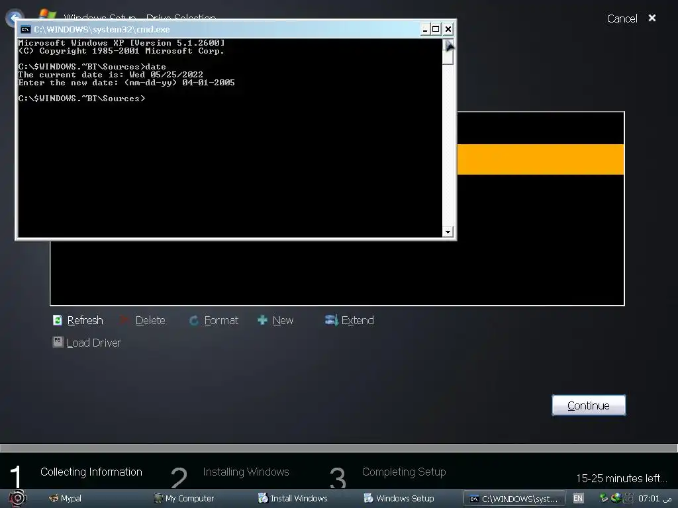The image size is (678, 508).
Task: Click the cmd.exe title bar text
Action: pyautogui.click(x=102, y=29)
